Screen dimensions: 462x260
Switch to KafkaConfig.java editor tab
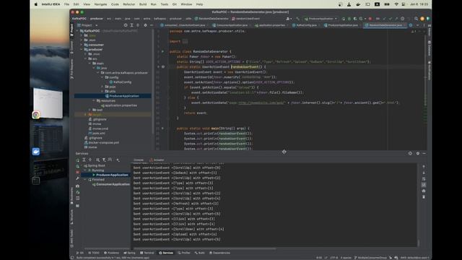[x=306, y=25]
